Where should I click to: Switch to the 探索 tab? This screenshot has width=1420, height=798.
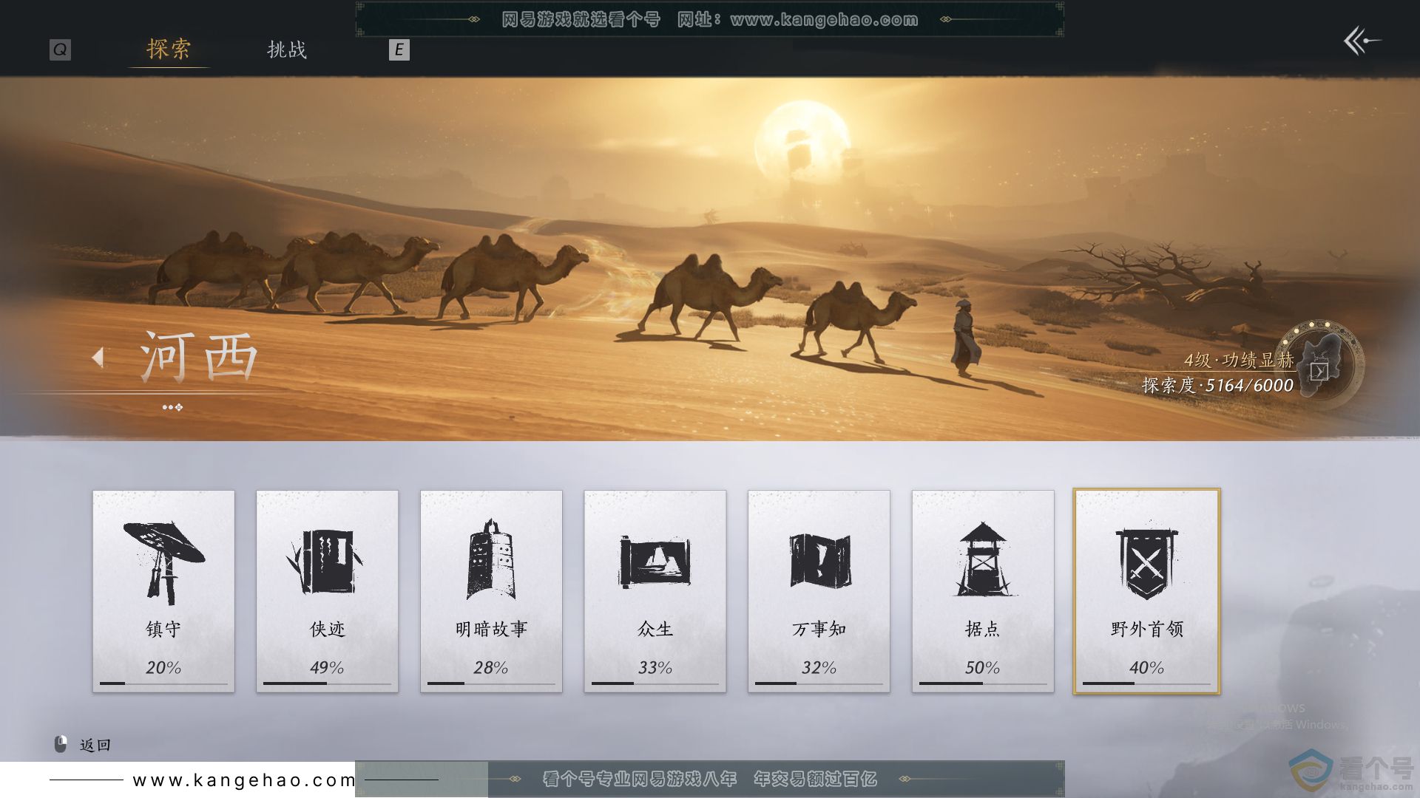169,49
